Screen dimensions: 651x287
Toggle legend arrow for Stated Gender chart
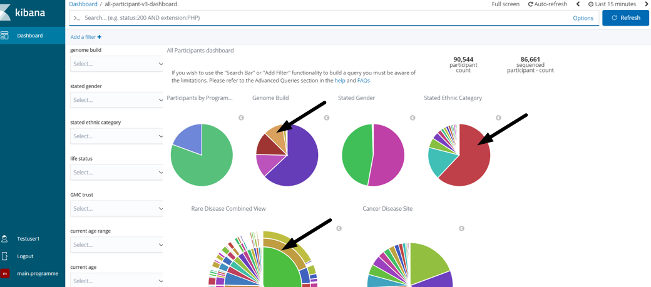click(x=413, y=118)
